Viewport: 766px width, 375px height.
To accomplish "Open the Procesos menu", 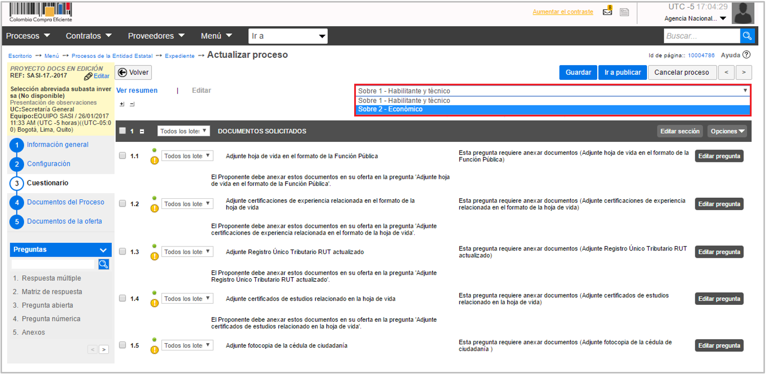I will pos(28,36).
